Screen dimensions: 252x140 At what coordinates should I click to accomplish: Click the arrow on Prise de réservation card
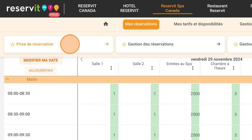(107, 44)
